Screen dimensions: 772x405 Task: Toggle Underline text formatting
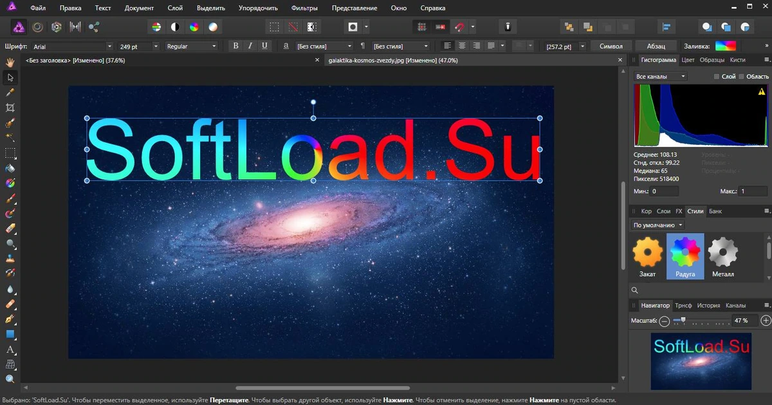click(264, 46)
